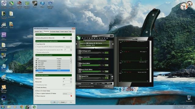Open the Screen capture tab
The height and width of the screenshot is (109, 195).
[x=64, y=31]
